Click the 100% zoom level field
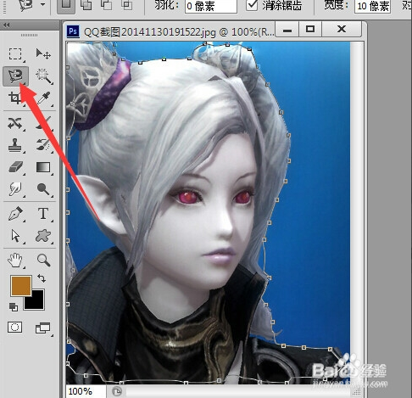 (x=86, y=391)
